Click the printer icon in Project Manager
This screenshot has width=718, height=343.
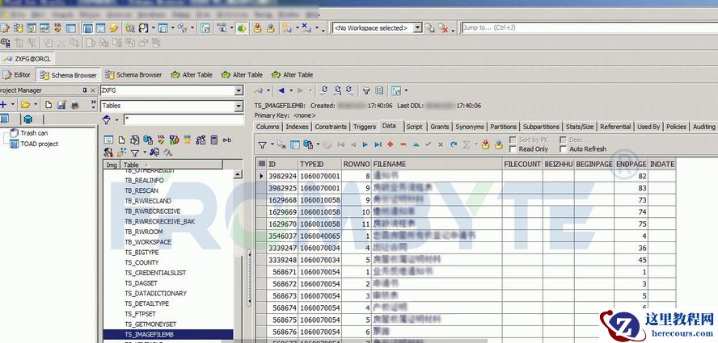coord(74,105)
